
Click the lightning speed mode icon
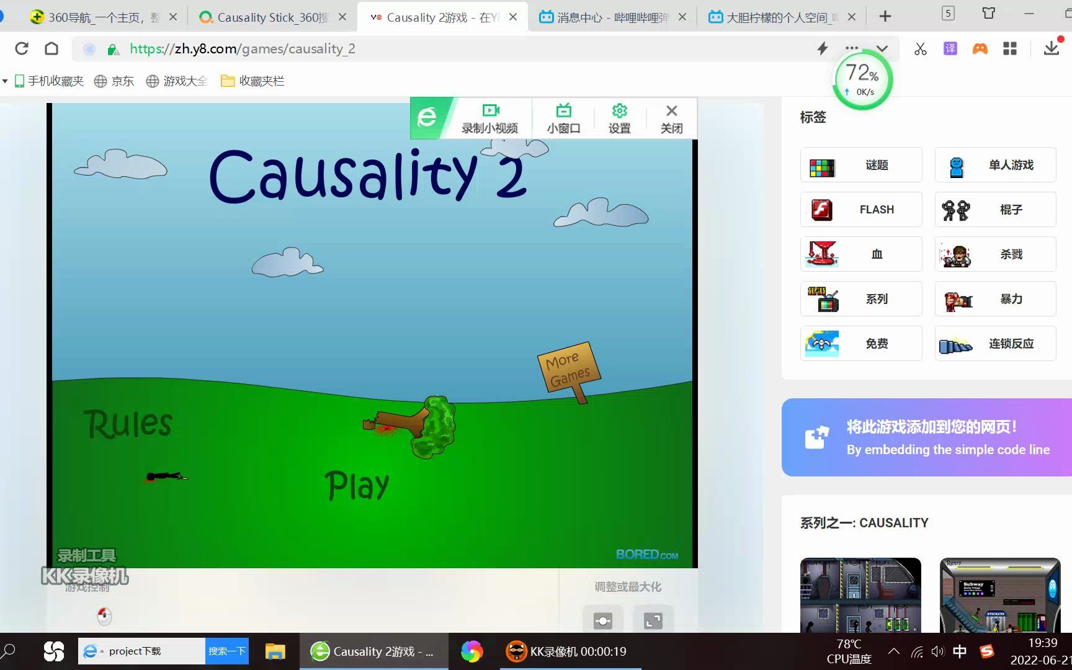[x=823, y=48]
